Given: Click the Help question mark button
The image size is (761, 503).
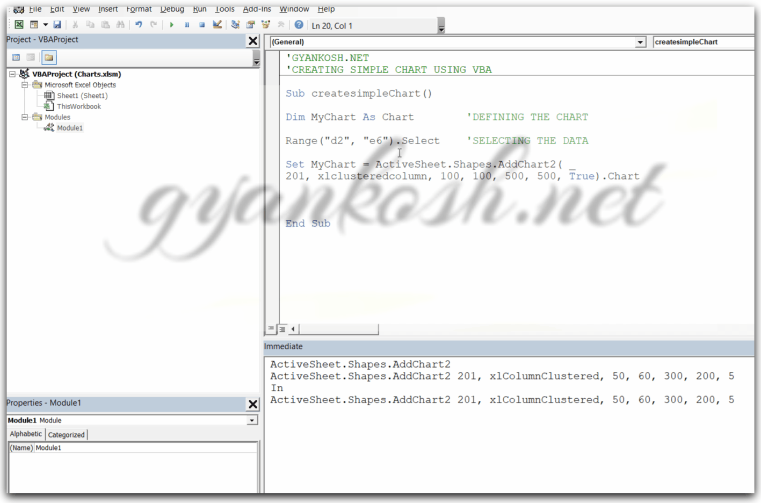Looking at the screenshot, I should [x=299, y=25].
